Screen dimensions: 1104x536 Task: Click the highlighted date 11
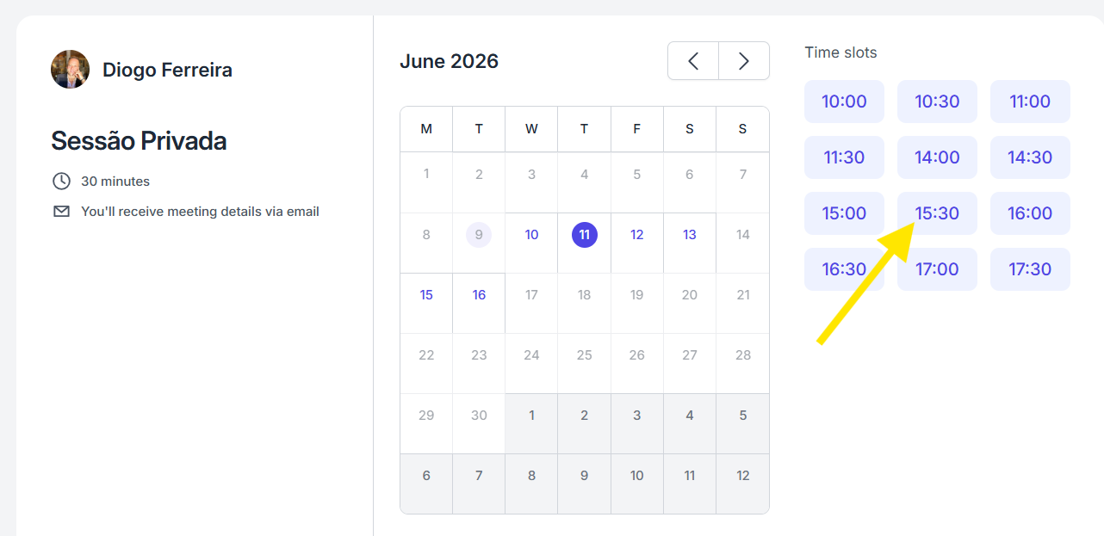(x=585, y=235)
